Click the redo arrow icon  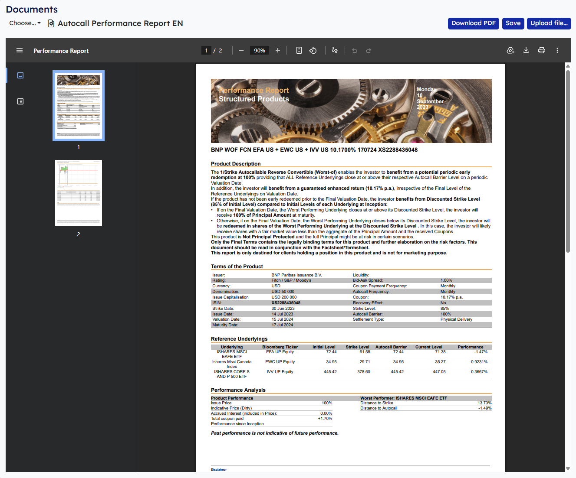(369, 51)
